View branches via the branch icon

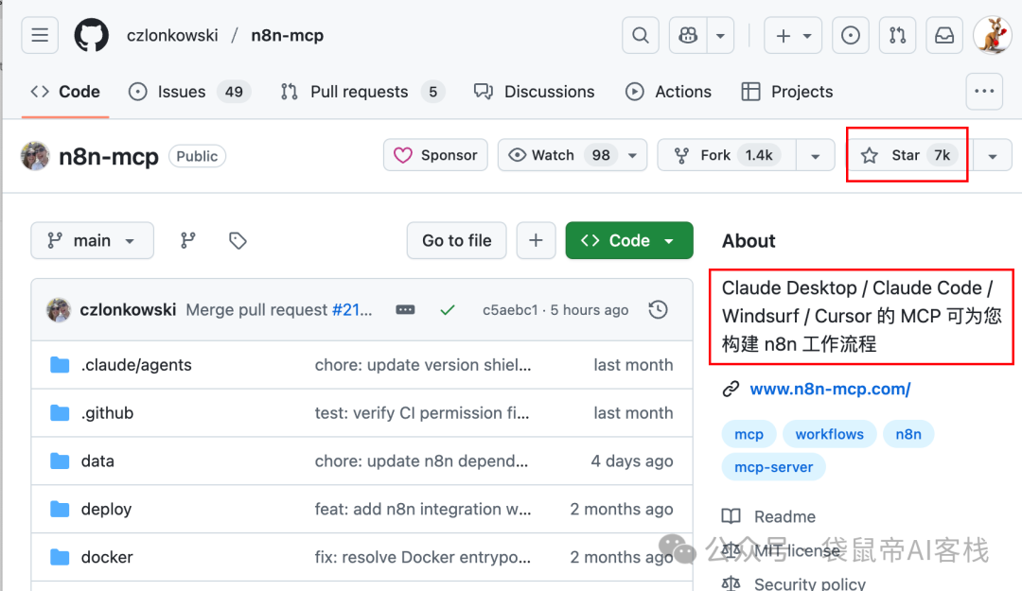tap(187, 240)
